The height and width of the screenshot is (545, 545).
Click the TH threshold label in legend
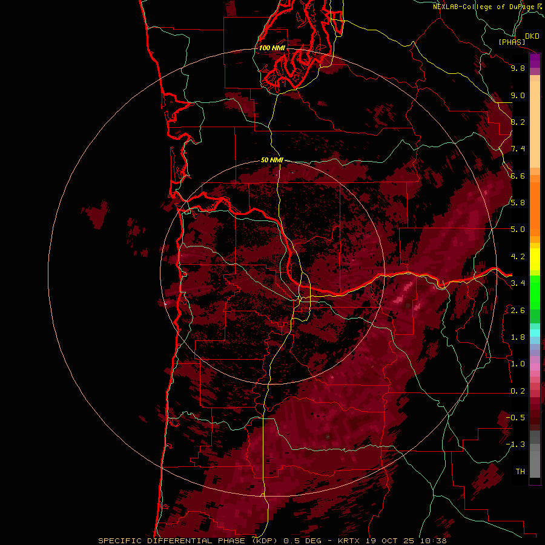point(520,472)
